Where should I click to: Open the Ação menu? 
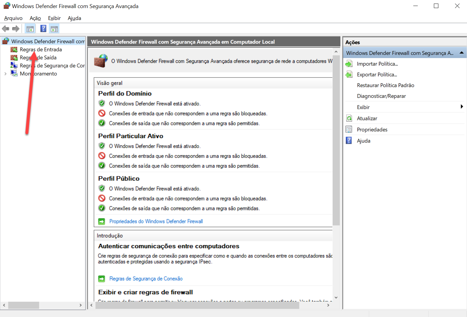(35, 18)
